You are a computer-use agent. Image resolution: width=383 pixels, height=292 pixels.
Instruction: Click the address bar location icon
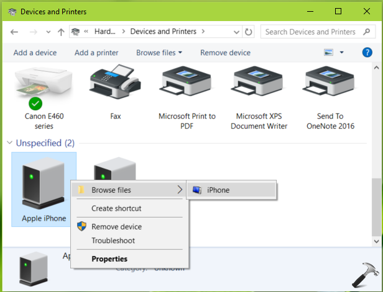[x=75, y=32]
